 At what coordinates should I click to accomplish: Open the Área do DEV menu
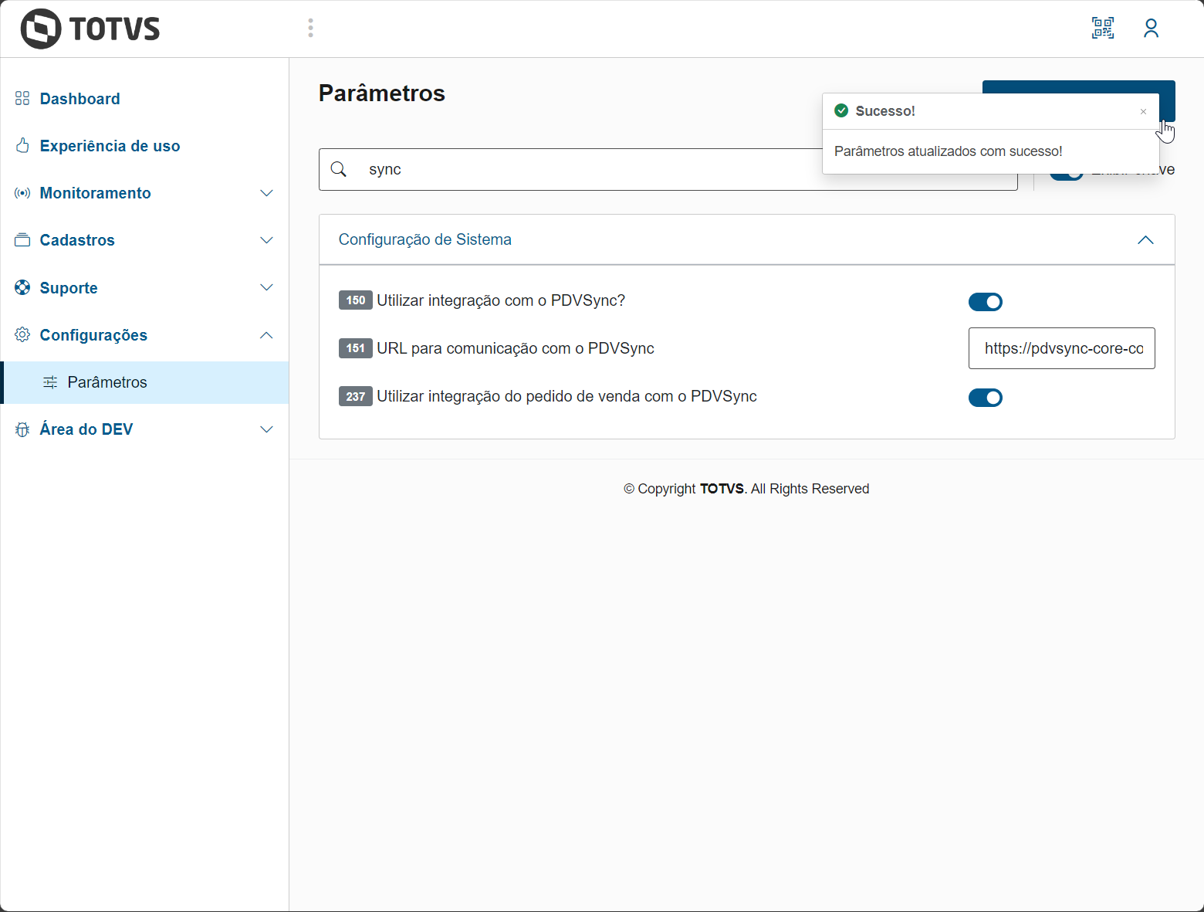(x=144, y=429)
